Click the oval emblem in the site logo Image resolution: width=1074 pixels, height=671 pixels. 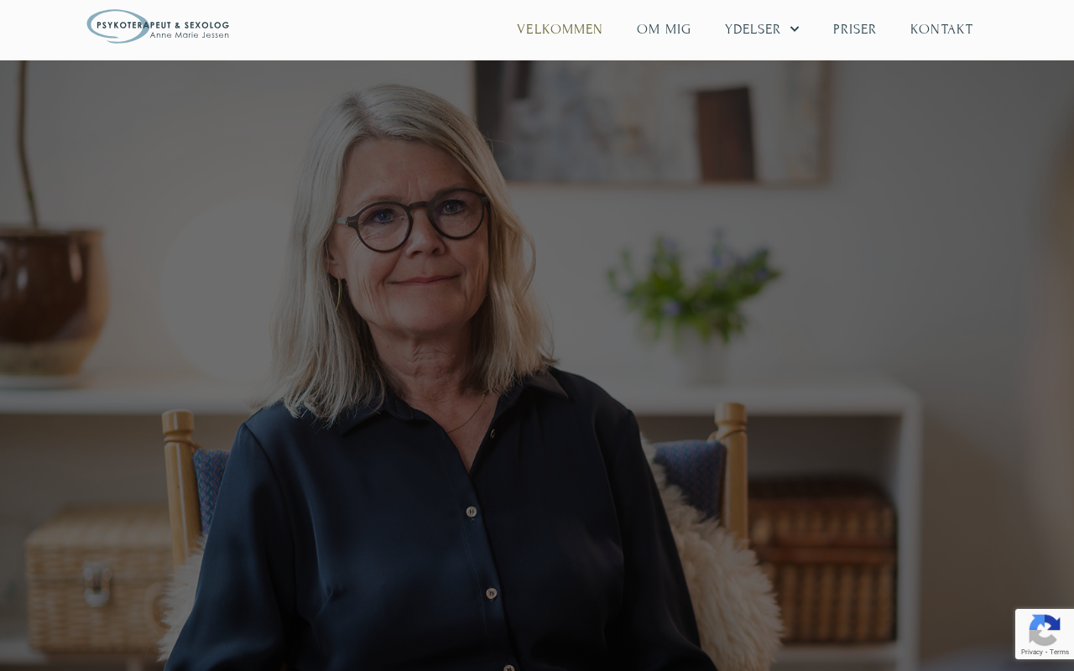click(x=117, y=26)
